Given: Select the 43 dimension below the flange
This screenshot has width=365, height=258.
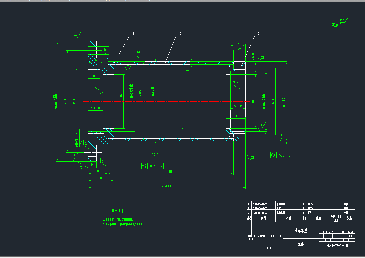Looking at the screenshot, I should [100, 178].
